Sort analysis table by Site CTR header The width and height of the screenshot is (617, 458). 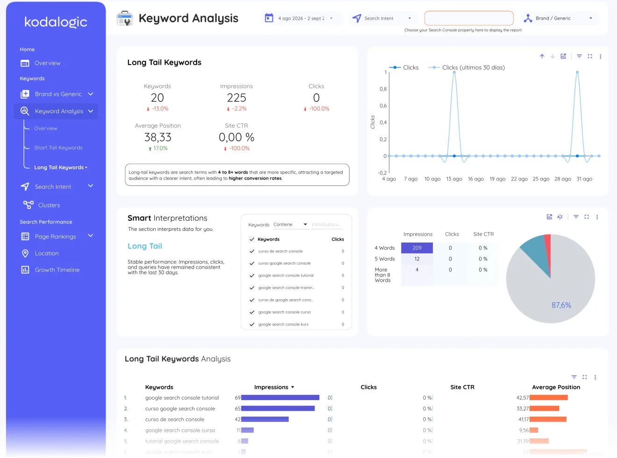(x=462, y=387)
